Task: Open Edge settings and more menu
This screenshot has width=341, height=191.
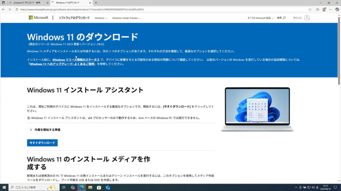Action: [330, 9]
